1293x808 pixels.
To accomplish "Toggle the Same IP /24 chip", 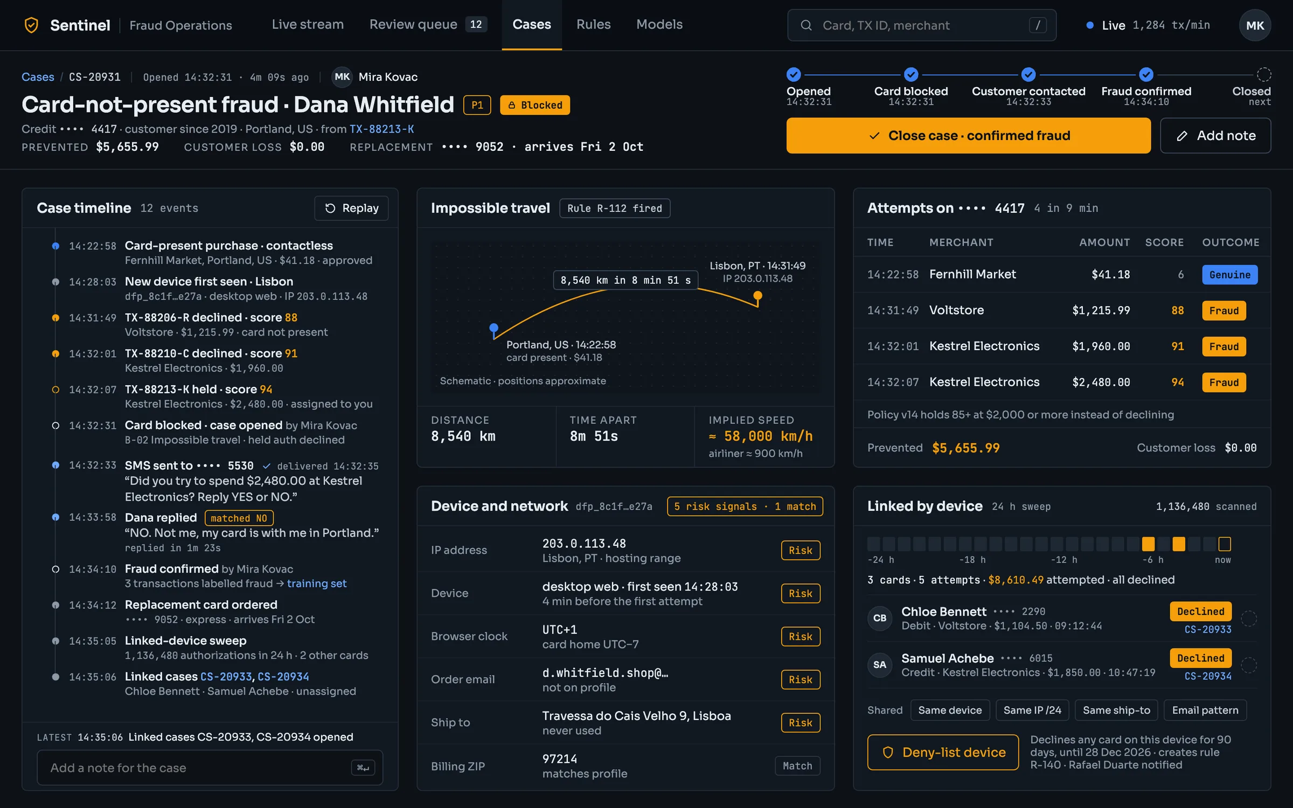I will pos(1032,710).
